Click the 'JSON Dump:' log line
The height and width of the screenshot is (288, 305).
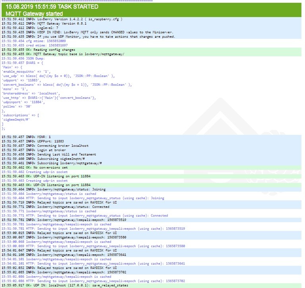[23, 58]
